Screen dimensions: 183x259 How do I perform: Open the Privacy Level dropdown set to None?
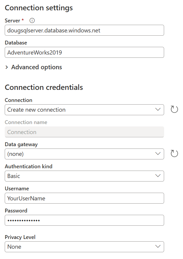(x=84, y=247)
